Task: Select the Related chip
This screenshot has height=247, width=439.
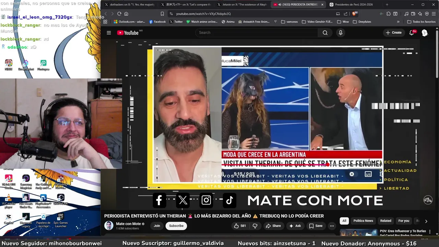Action: click(385, 221)
